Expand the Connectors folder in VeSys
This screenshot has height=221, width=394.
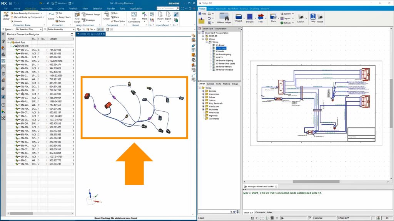[x=203, y=94]
